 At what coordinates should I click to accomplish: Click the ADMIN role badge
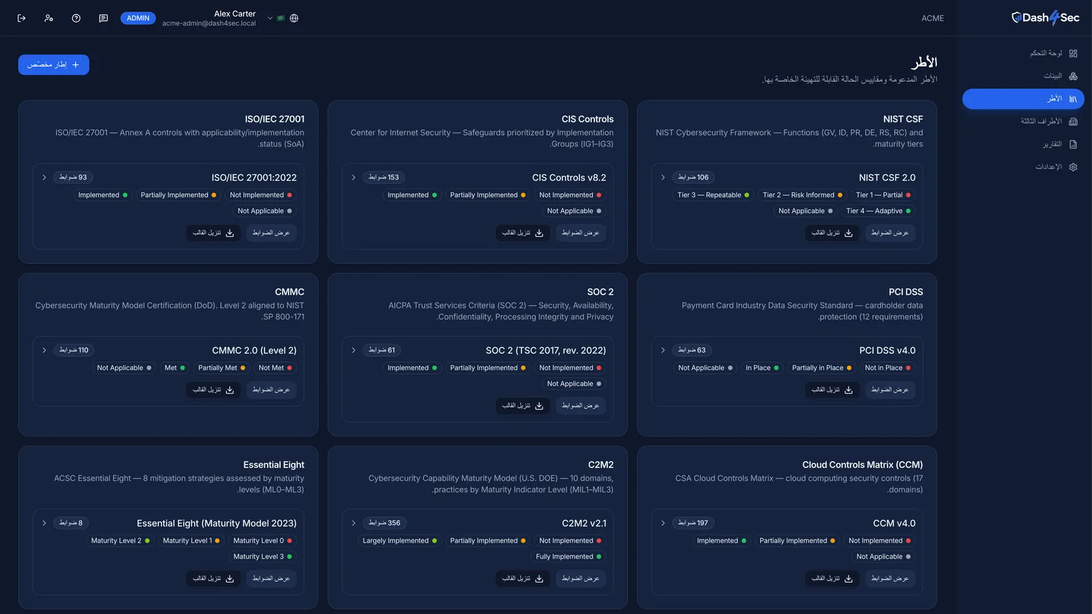pos(138,18)
